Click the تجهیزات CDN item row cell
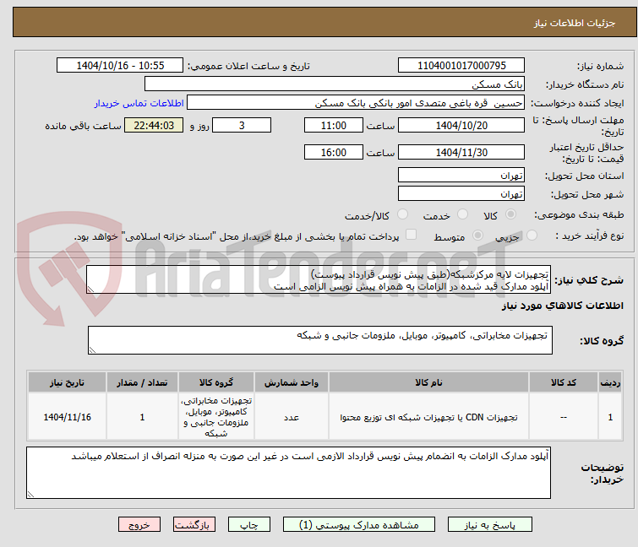The width and height of the screenshot is (638, 547). click(428, 417)
